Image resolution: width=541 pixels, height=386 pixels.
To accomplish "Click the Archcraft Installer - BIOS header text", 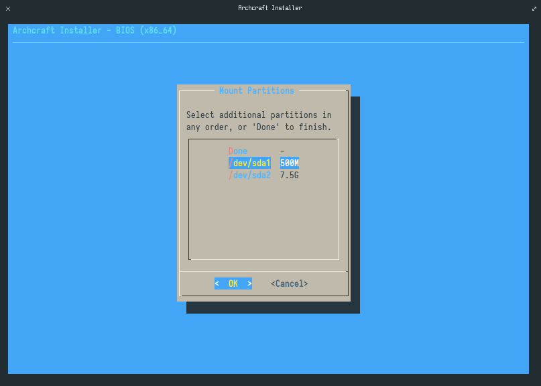I will pos(95,30).
